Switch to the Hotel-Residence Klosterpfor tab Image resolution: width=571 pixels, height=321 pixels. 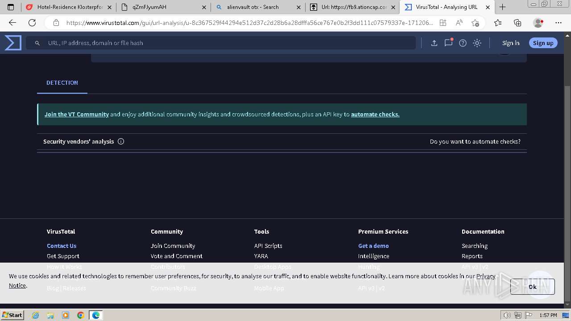(x=69, y=7)
